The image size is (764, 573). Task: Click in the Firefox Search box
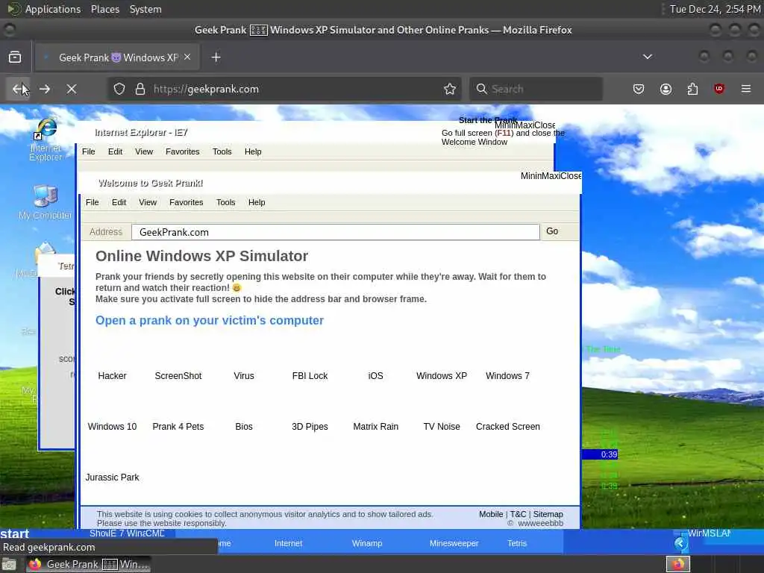pyautogui.click(x=536, y=90)
